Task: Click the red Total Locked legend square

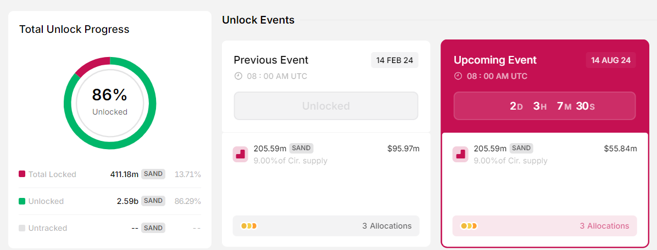Action: pyautogui.click(x=22, y=174)
